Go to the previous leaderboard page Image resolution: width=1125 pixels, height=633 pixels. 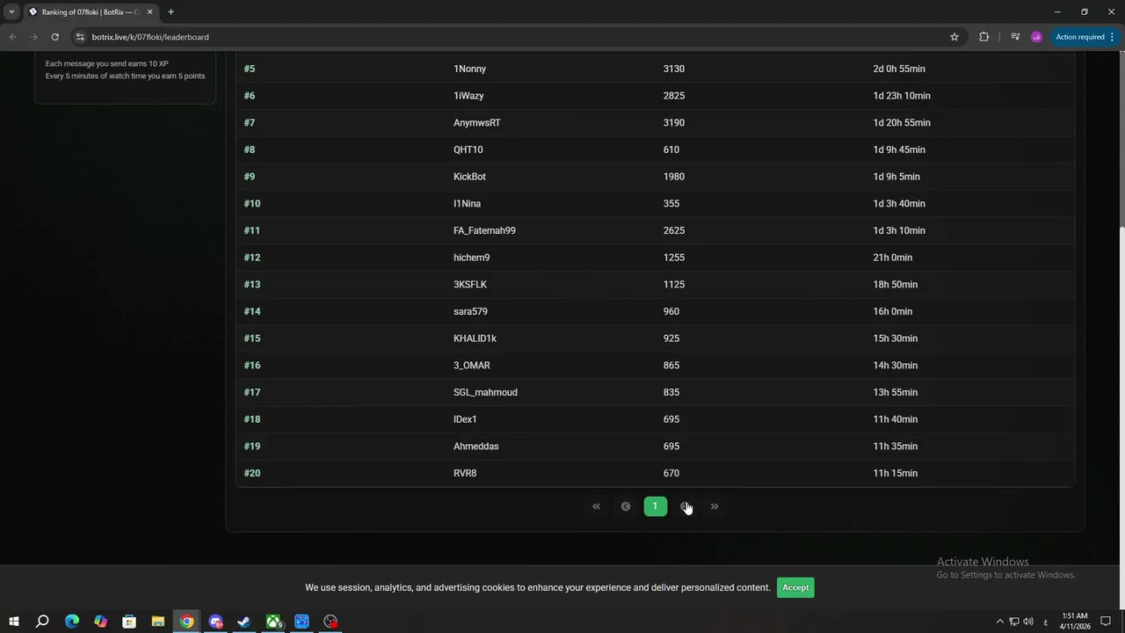point(626,506)
